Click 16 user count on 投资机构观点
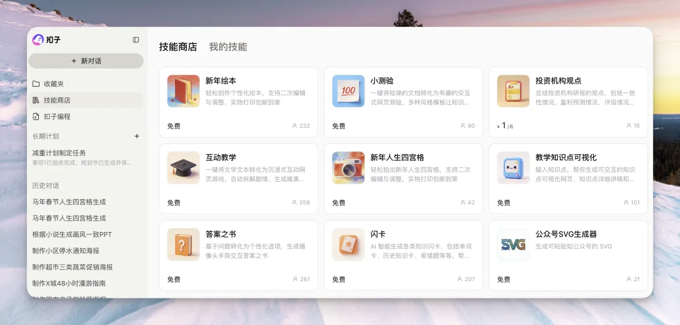The height and width of the screenshot is (325, 680). (x=633, y=126)
